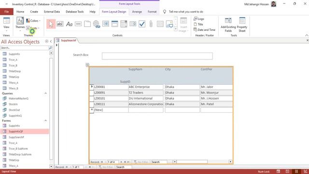Screen dimensions: 309x174
Task: Switch to Layout View icon in status bar
Action: coord(296,172)
